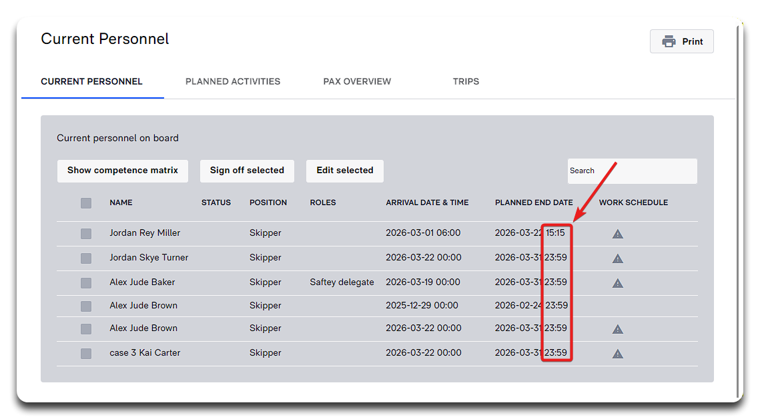Open the PAX Overview tab
Viewport: 760px width, 419px height.
357,81
